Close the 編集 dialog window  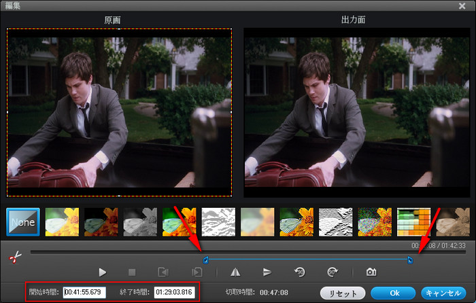(462, 5)
